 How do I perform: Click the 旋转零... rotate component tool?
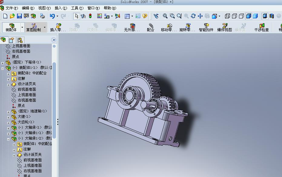(187, 27)
